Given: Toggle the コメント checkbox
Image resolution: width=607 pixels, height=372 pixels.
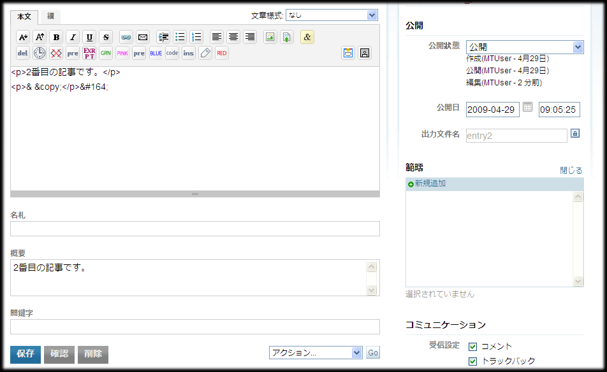Looking at the screenshot, I should pos(472,347).
